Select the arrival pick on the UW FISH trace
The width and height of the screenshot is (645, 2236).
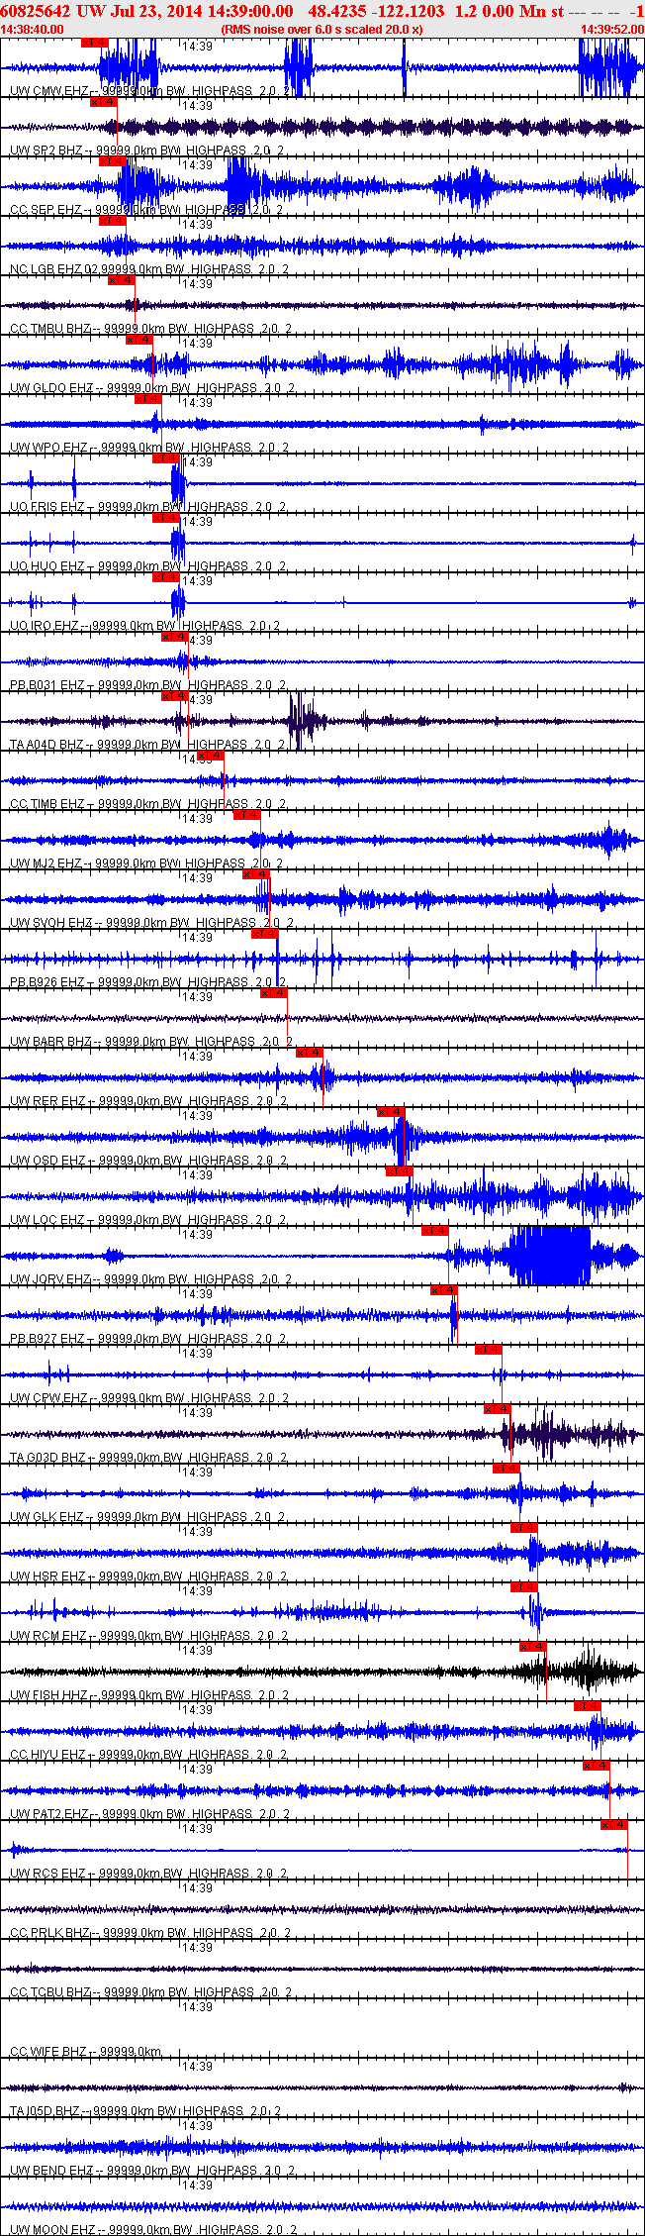[532, 1647]
